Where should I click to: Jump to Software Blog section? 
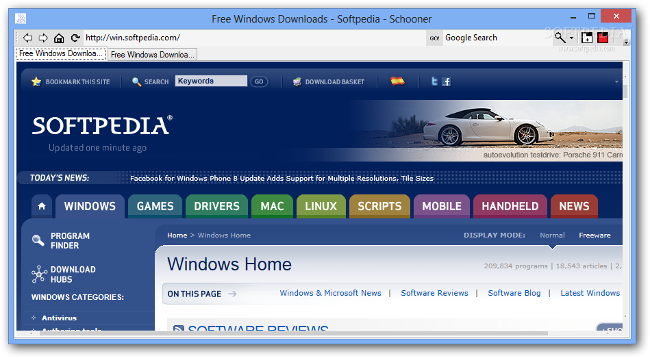[514, 293]
